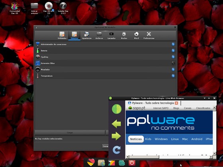This screenshot has height=167, width=223.
Task: Open the module options window menu icon
Action: [x=36, y=27]
